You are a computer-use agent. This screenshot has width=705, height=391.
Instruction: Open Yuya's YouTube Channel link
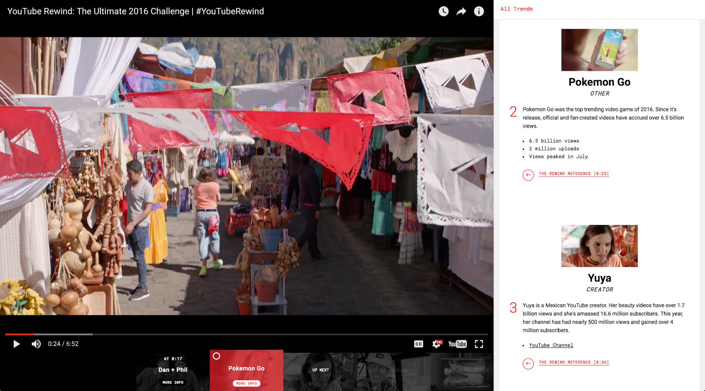[x=551, y=345]
